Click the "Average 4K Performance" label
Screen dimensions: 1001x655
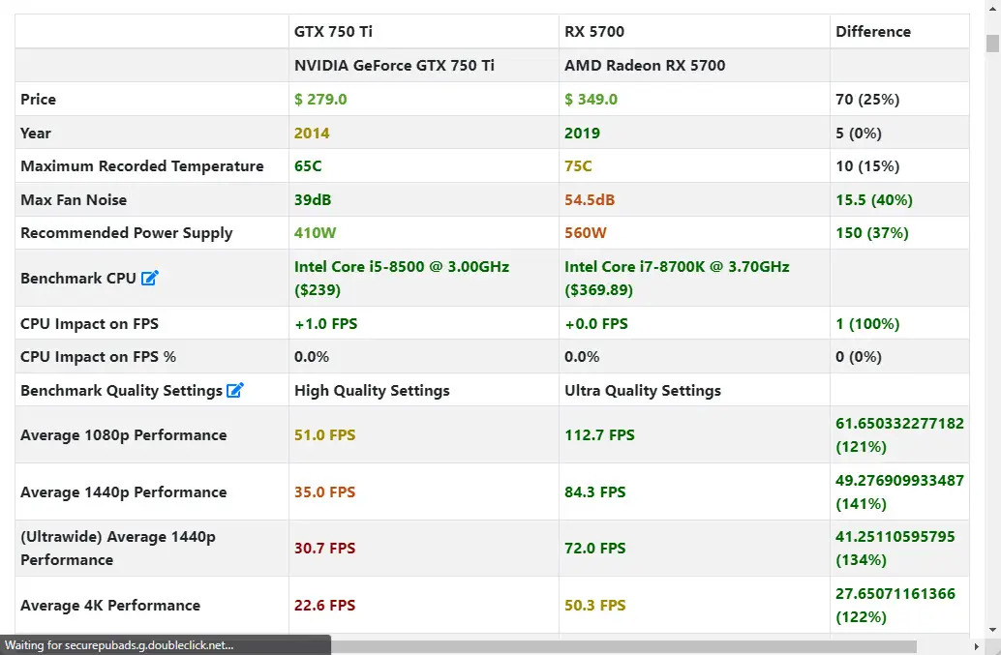[110, 606]
